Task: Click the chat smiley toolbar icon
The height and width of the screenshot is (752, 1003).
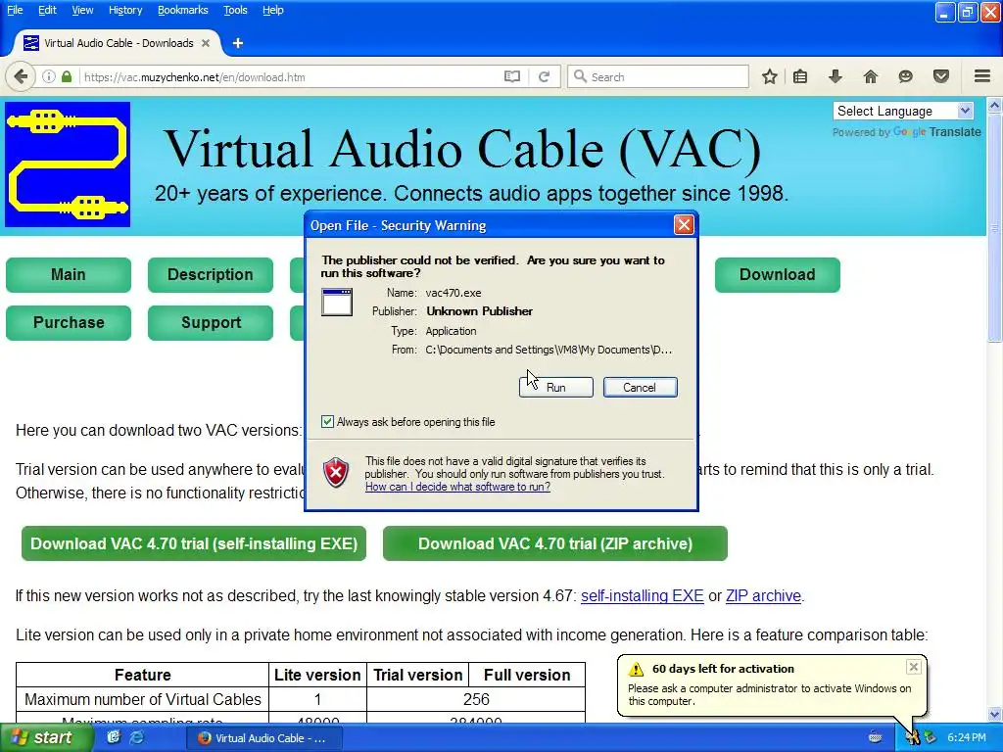Action: [905, 76]
